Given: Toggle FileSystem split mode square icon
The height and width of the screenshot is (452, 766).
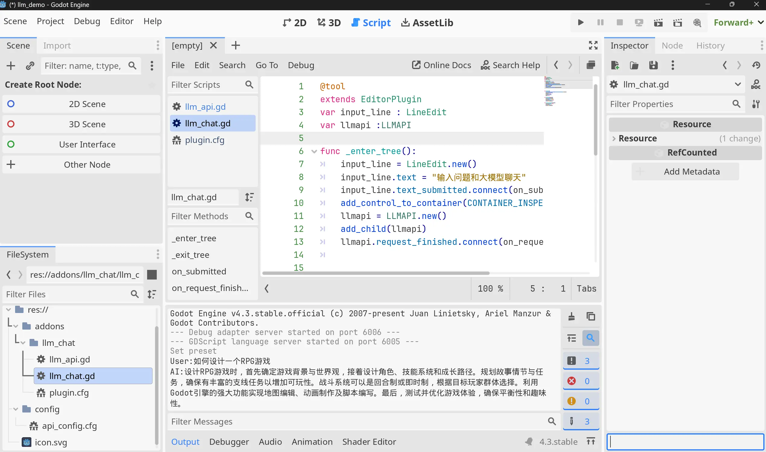Looking at the screenshot, I should [152, 274].
